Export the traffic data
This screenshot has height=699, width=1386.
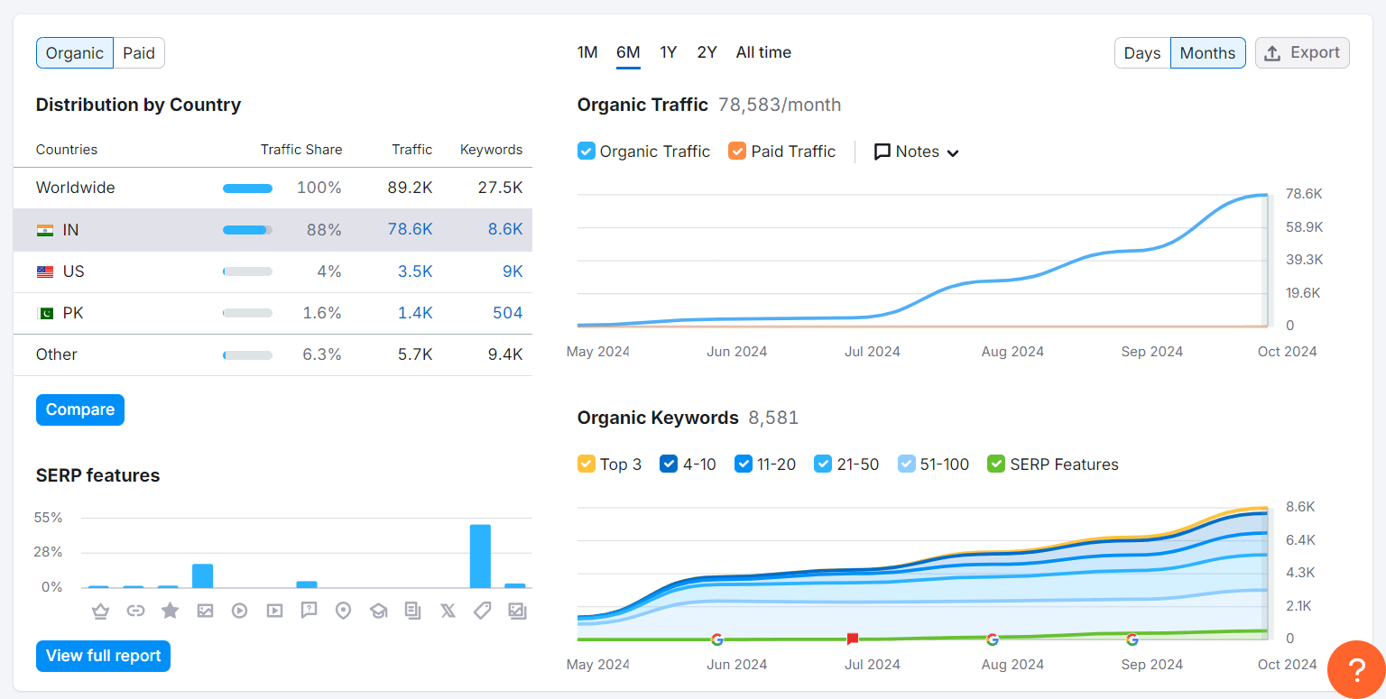pyautogui.click(x=1302, y=53)
